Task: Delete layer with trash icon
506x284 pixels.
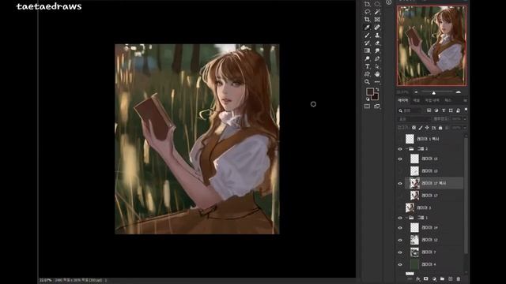Action: pos(459,278)
